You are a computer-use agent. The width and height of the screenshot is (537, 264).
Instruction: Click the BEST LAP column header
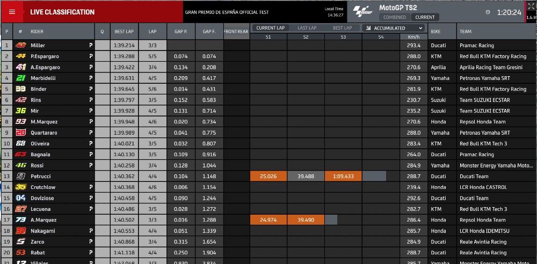pyautogui.click(x=124, y=32)
